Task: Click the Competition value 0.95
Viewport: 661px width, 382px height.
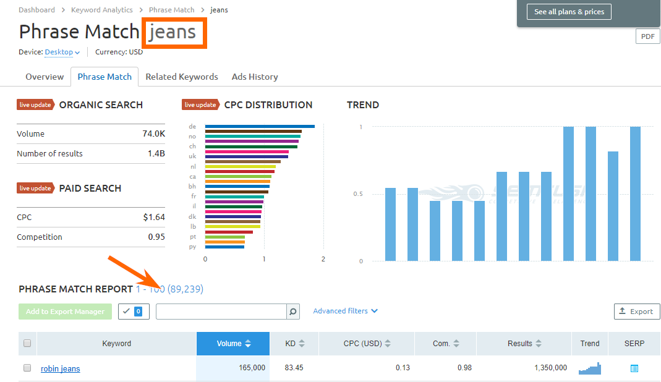Action: pos(156,237)
